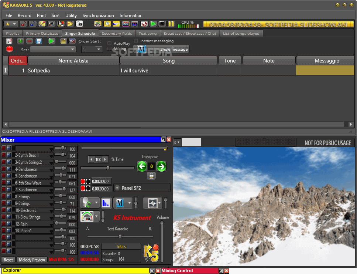Viewport: 357px width, 274px height.
Task: Toggle the red square on 10-Electronic channel
Action: tap(4, 210)
